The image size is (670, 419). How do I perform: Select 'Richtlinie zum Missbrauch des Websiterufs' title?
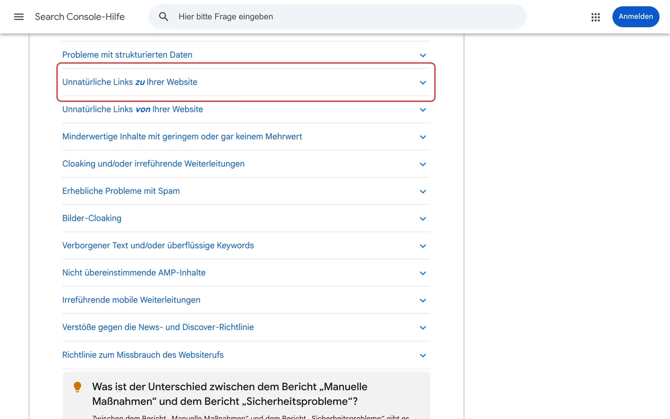(x=143, y=355)
